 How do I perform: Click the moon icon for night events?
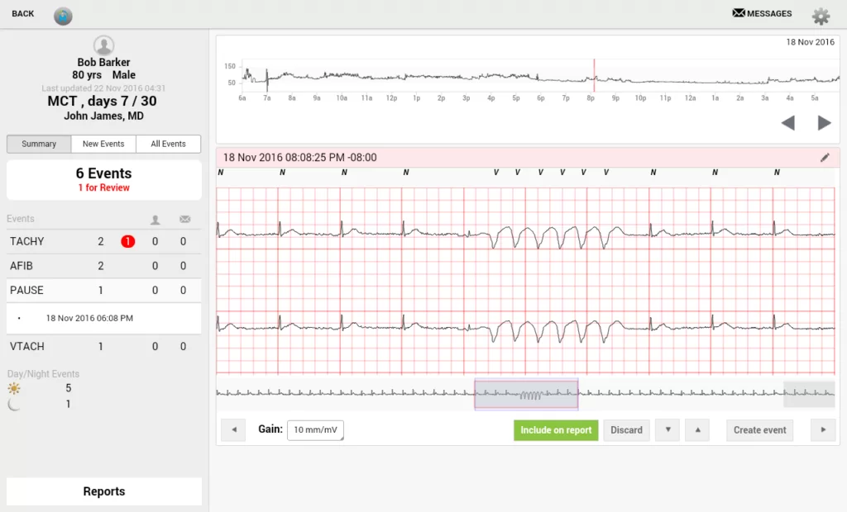point(14,404)
